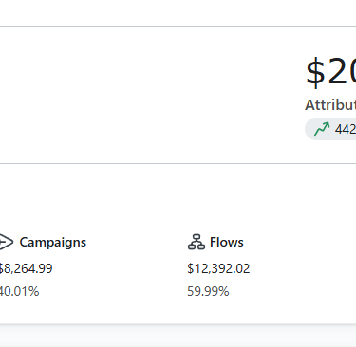Click the $12,392.02 Flows revenue amount

coord(218,268)
